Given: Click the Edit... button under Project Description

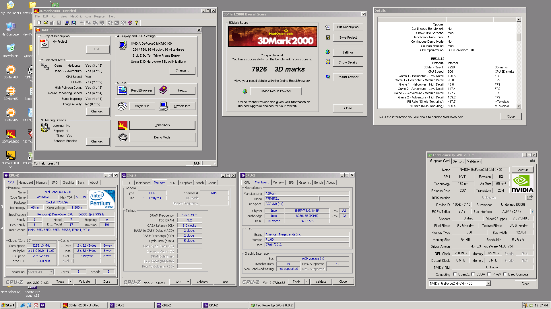Looking at the screenshot, I should pyautogui.click(x=98, y=49).
